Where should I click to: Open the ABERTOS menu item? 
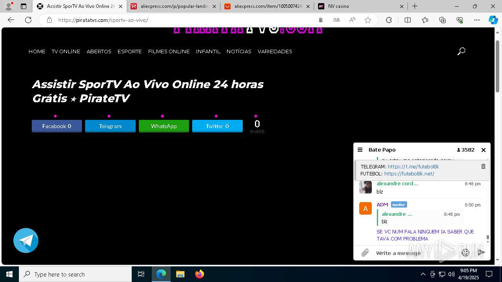99,51
